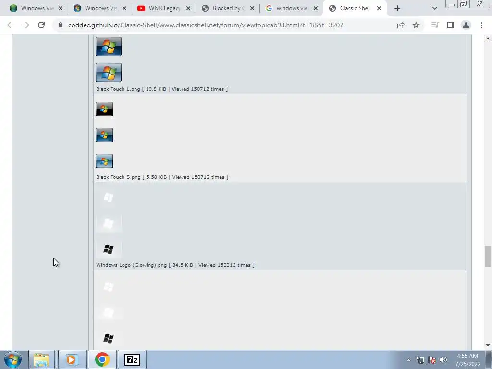Open a new tab with plus button
This screenshot has width=492, height=369.
coord(397,8)
